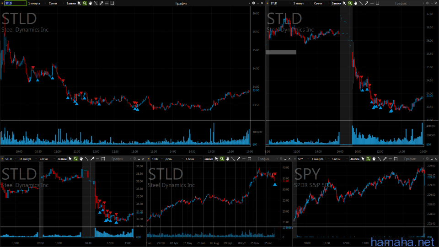Click 229.36 last price label on SPY axis

pos(431,177)
